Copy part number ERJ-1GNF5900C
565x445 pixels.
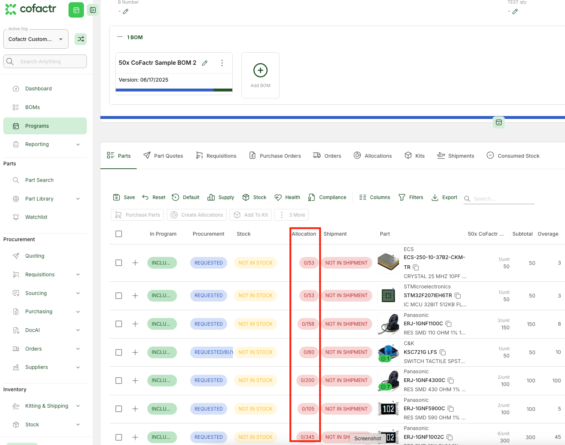pos(451,409)
